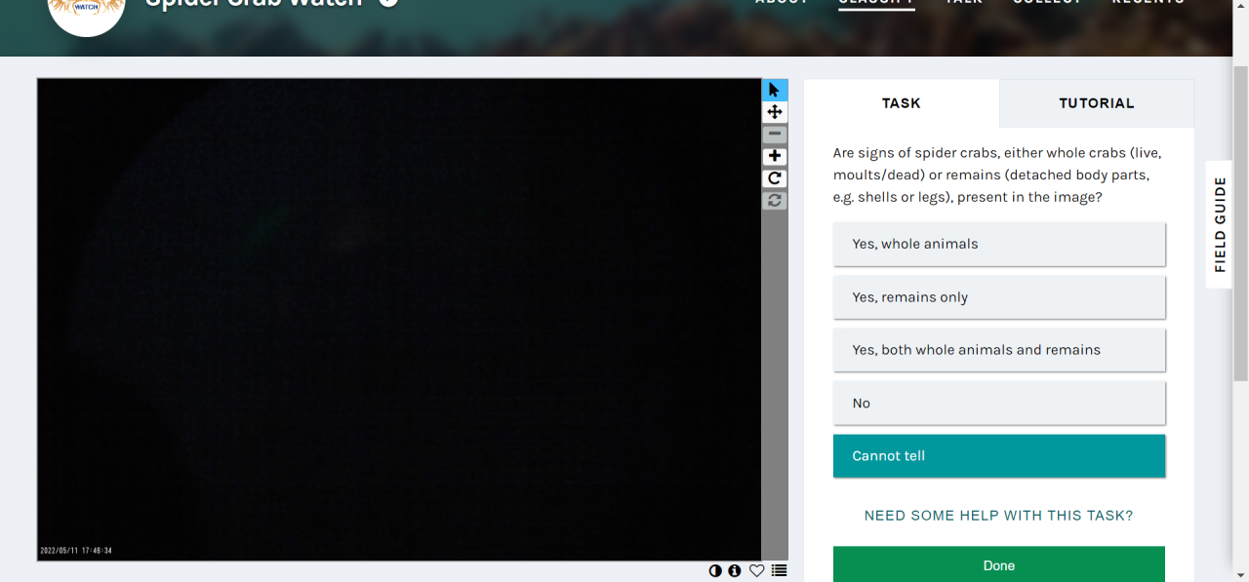The width and height of the screenshot is (1249, 582).
Task: Zoom out of the subject image
Action: 775,134
